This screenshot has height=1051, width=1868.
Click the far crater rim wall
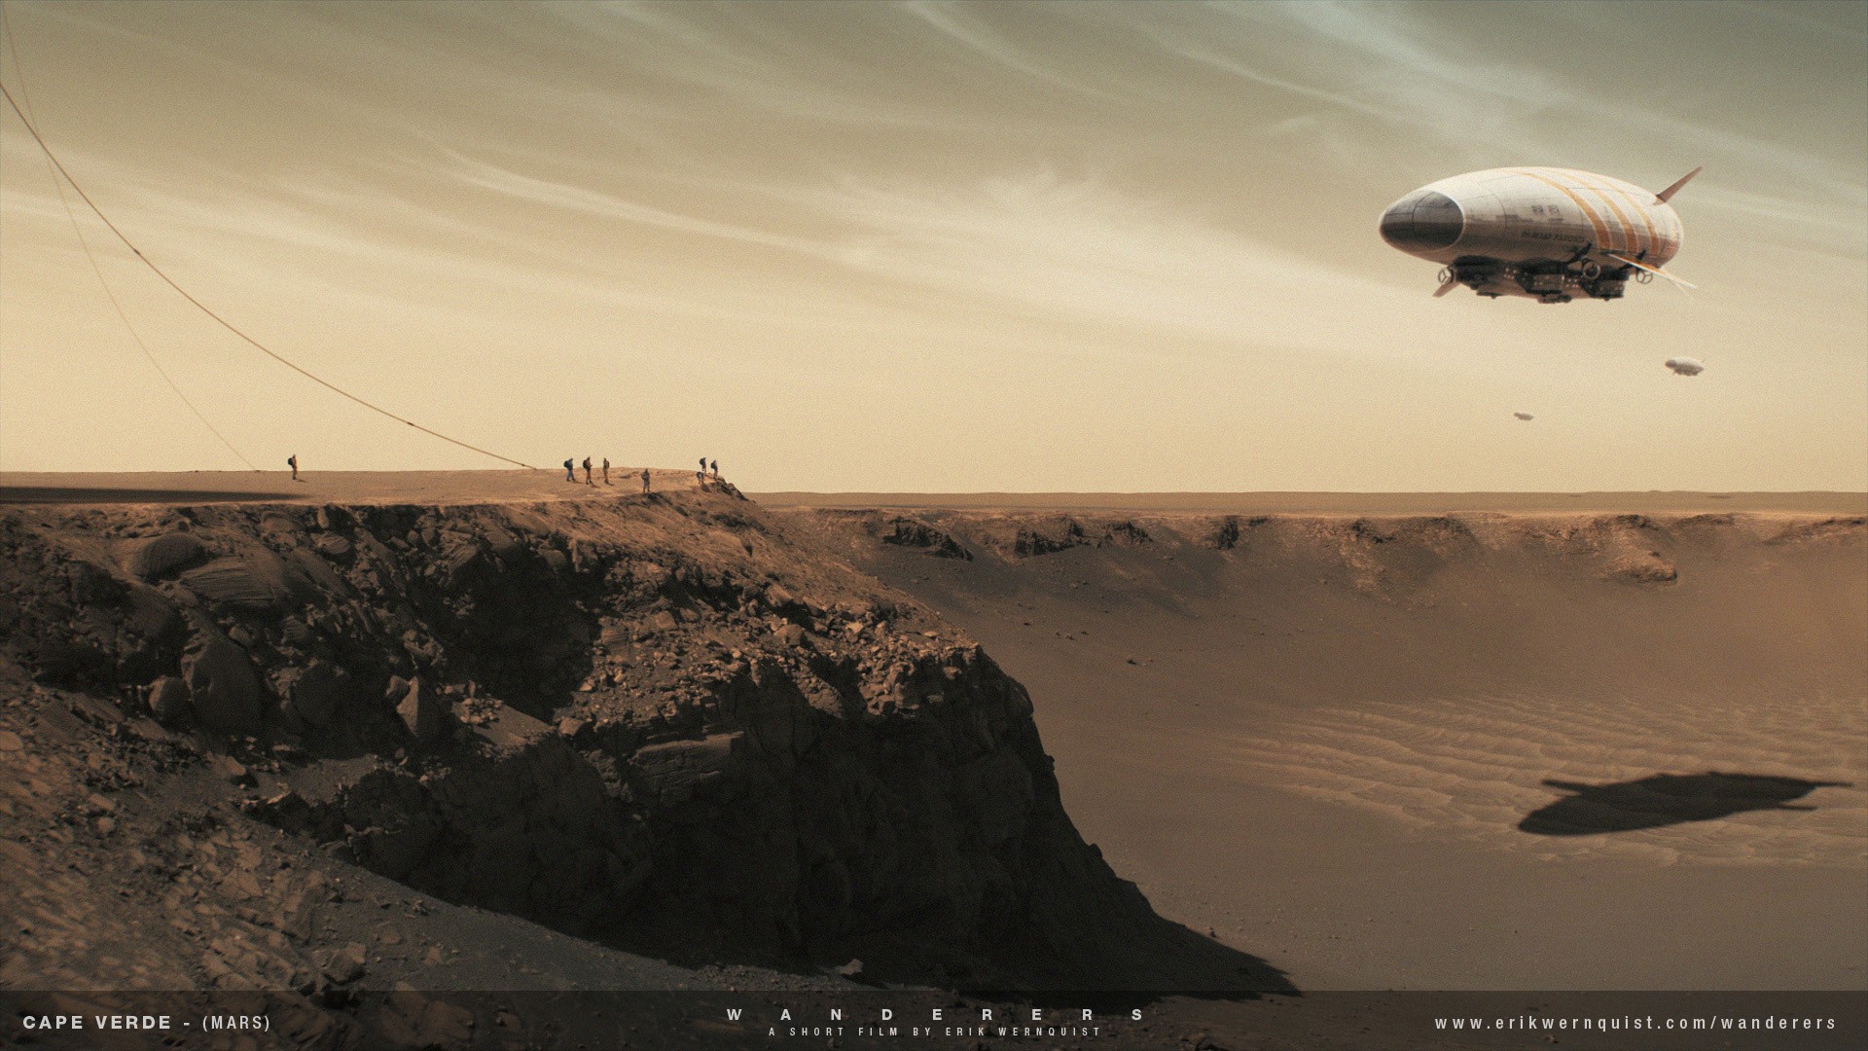coord(1313,535)
